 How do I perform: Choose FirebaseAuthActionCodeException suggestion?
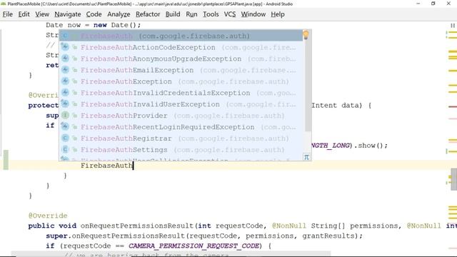tap(181, 47)
